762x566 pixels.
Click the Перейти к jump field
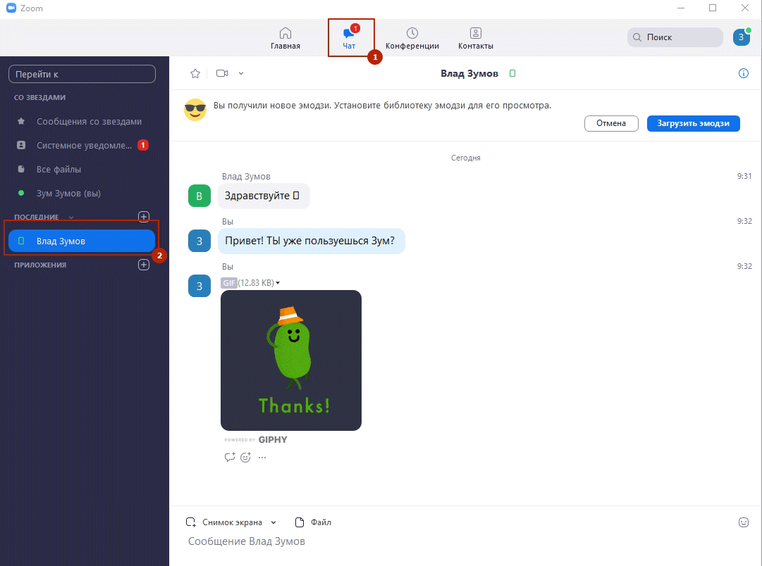click(x=82, y=74)
